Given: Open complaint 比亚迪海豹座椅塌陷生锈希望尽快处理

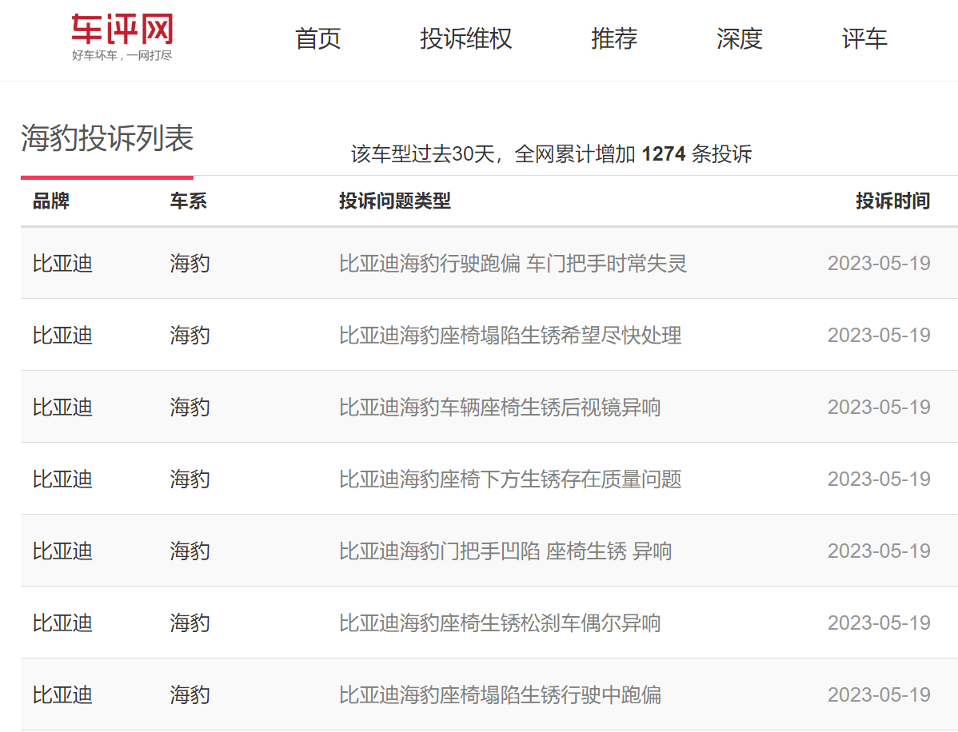Looking at the screenshot, I should click(x=510, y=335).
